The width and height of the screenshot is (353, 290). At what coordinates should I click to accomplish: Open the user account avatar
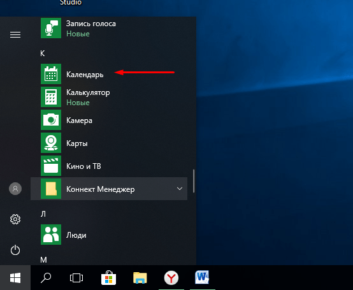15,189
